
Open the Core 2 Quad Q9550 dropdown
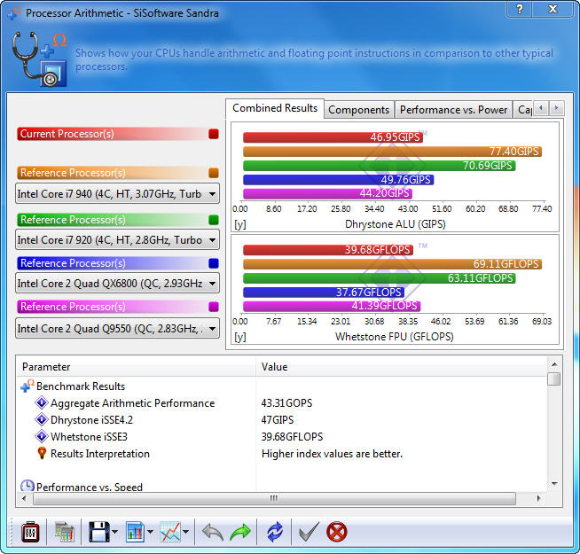pyautogui.click(x=117, y=328)
